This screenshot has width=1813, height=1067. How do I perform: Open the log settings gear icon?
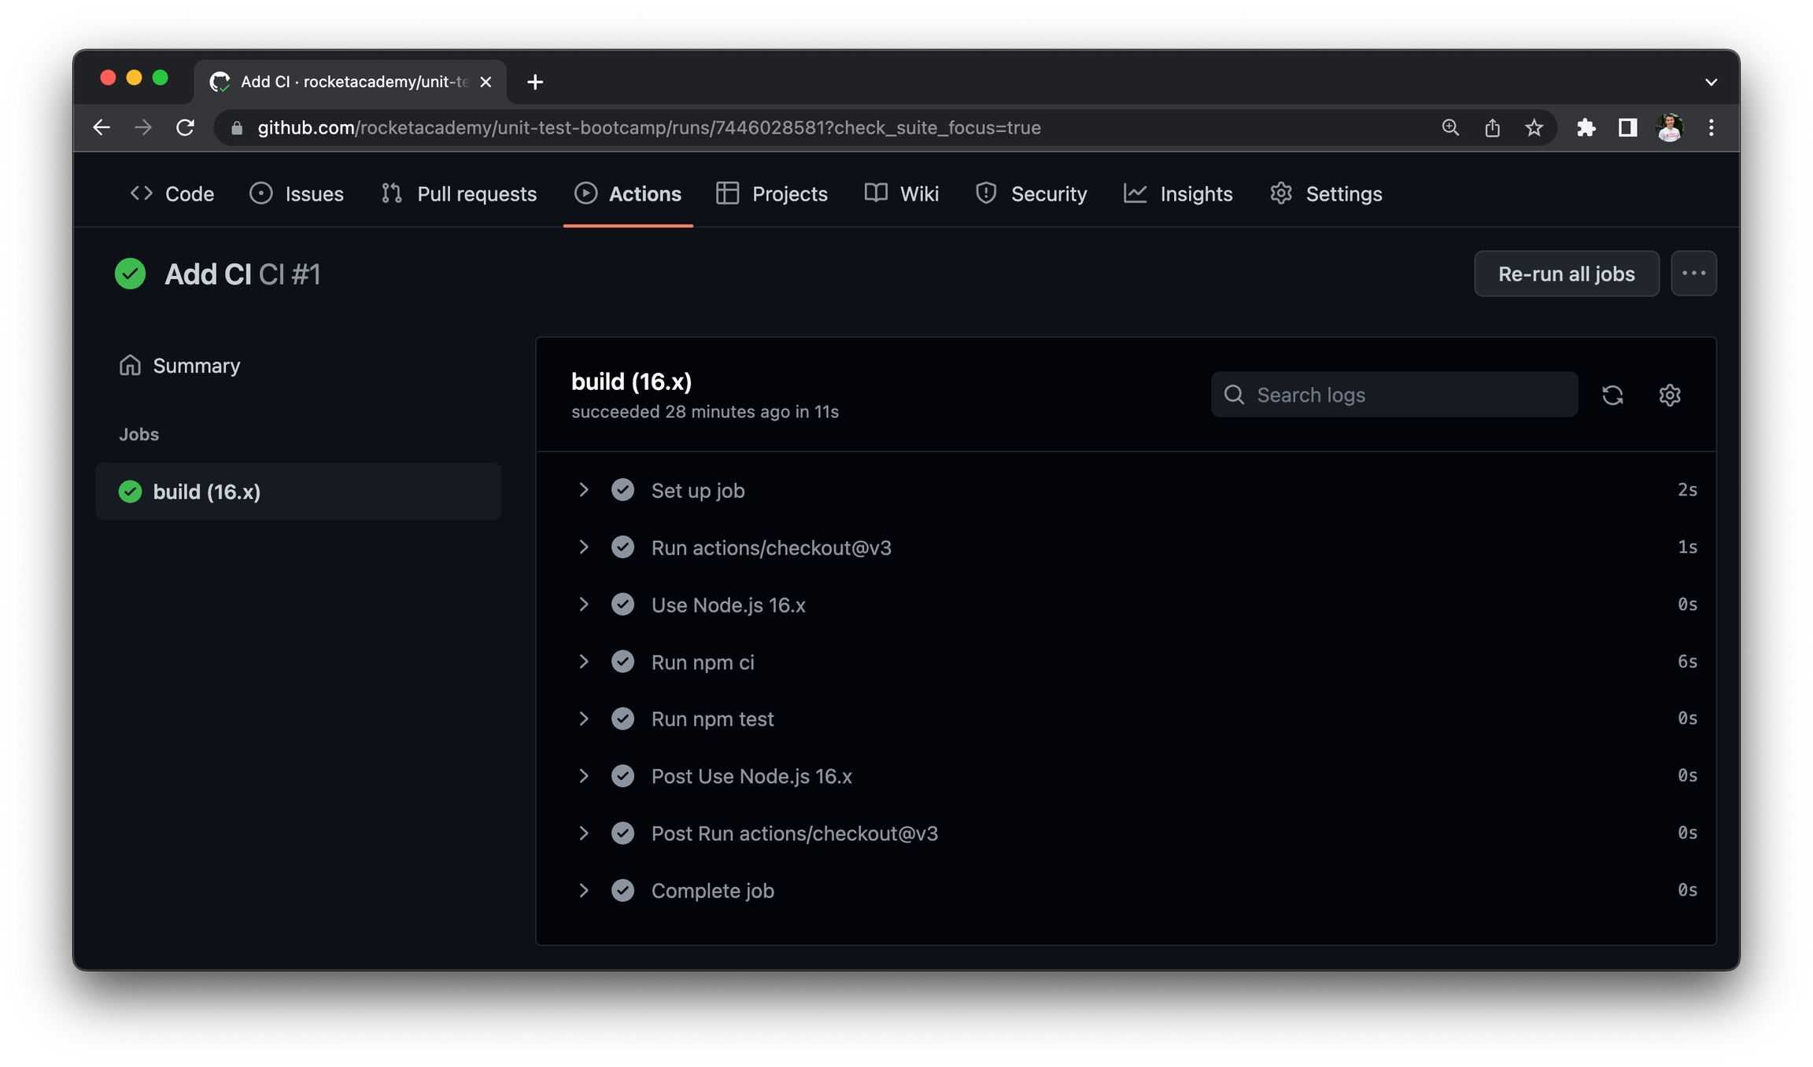[1669, 395]
